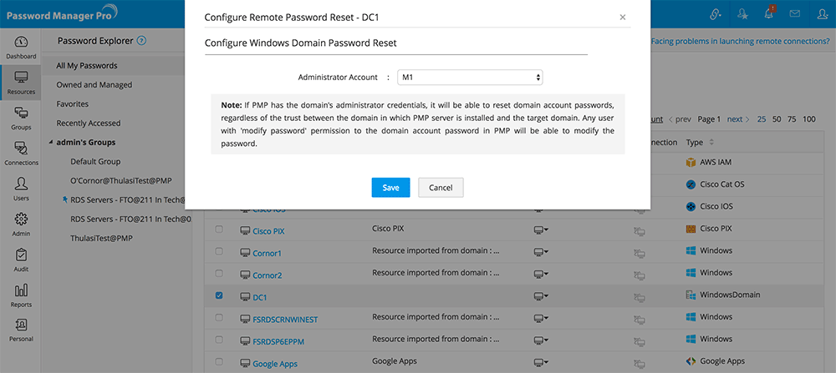
Task: Open resource actions dropdown for Cornor1
Action: pos(541,251)
